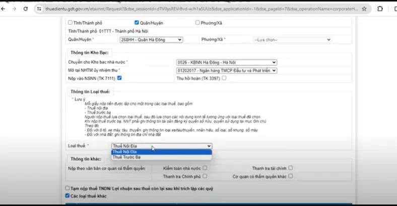
Task: Select Thuế Nội Địa from the list
Action: tap(161, 152)
